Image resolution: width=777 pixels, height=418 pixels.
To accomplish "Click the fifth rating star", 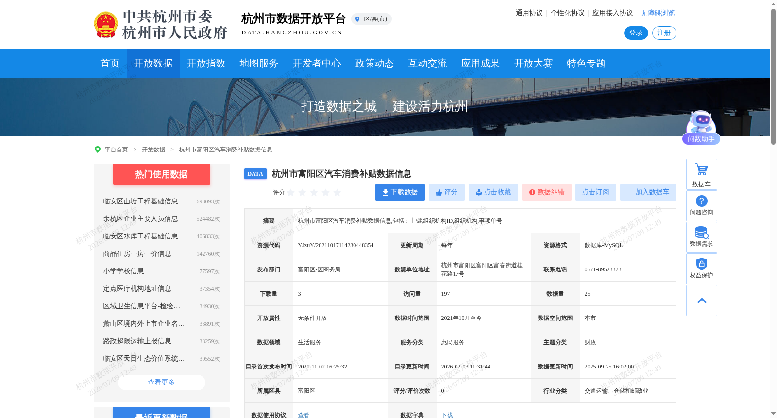I will pos(338,193).
